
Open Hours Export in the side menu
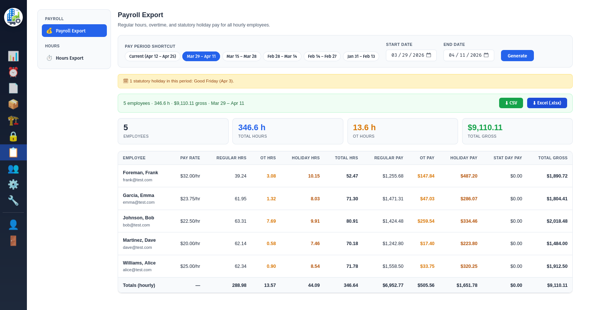[x=69, y=58]
